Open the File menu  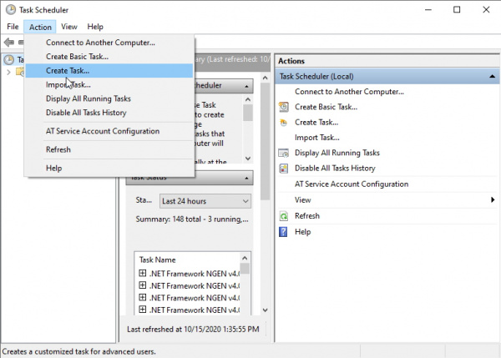pos(13,27)
